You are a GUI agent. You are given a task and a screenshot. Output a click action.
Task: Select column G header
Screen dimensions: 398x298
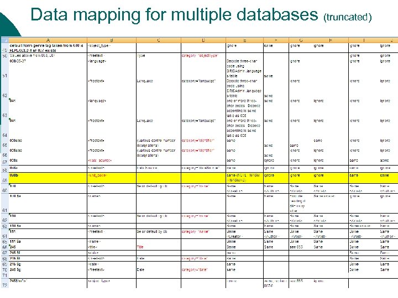(x=301, y=40)
